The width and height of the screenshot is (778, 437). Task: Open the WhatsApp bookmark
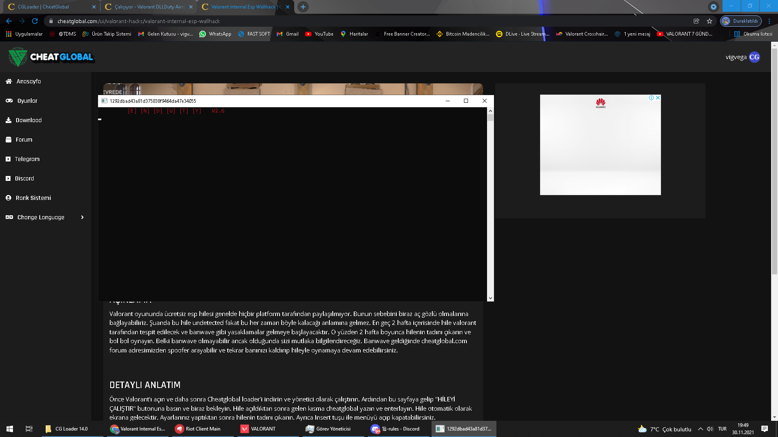click(x=215, y=34)
